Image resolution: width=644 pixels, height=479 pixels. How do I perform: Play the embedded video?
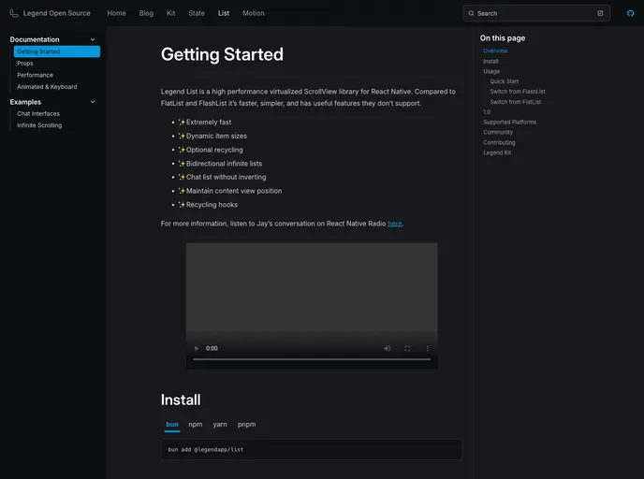pos(197,348)
